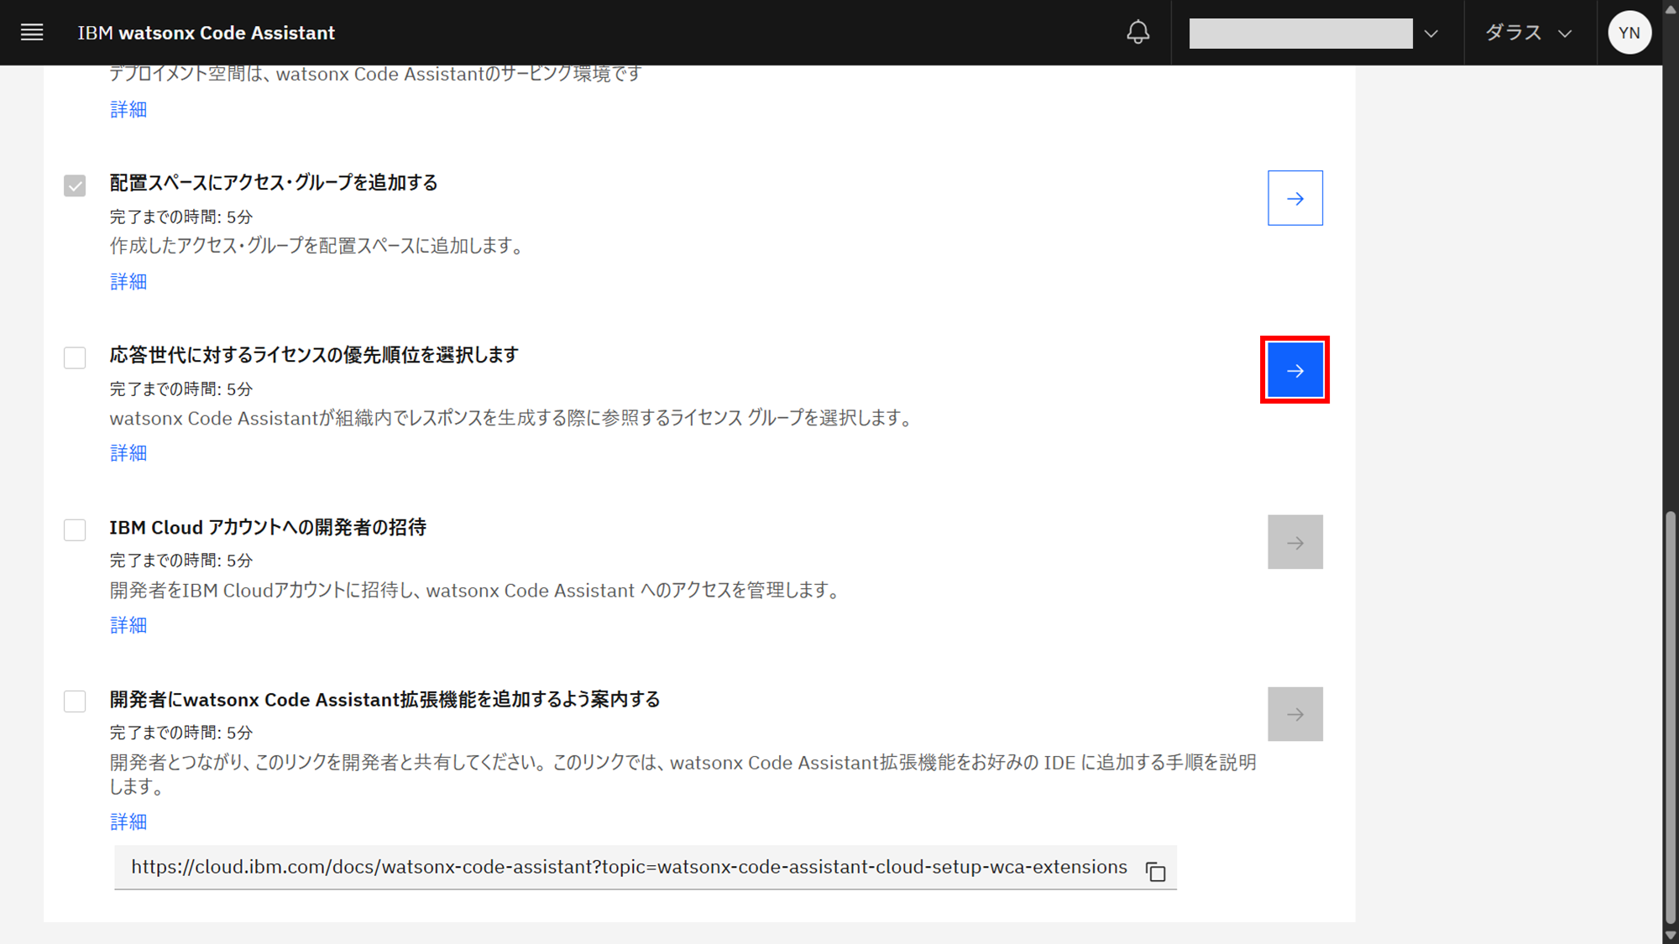
Task: Open 詳細 link under access group step
Action: 128,281
